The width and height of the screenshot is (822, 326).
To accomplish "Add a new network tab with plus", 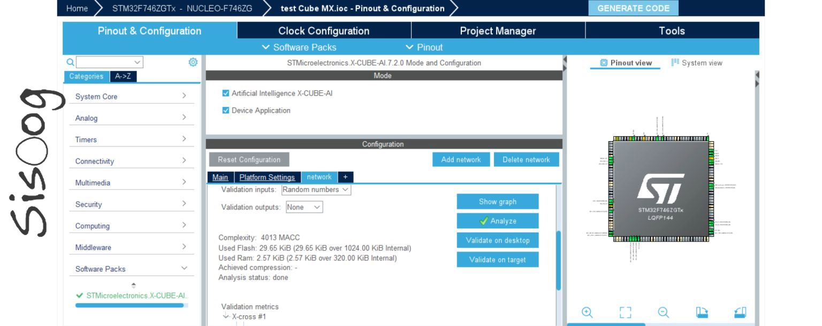I will (x=345, y=177).
